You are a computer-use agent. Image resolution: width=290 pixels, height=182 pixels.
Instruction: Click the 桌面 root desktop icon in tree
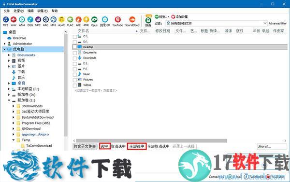[x=5, y=32]
